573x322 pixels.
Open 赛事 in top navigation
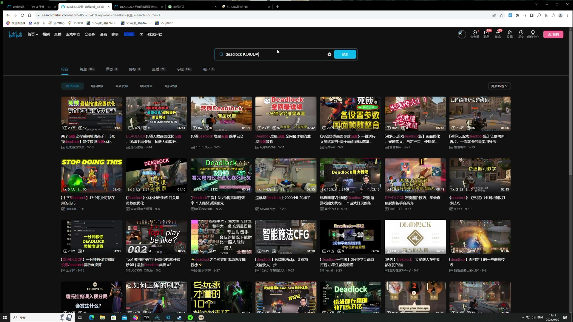[x=115, y=34]
